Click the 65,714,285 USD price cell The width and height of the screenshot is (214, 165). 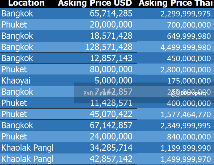click(x=95, y=13)
